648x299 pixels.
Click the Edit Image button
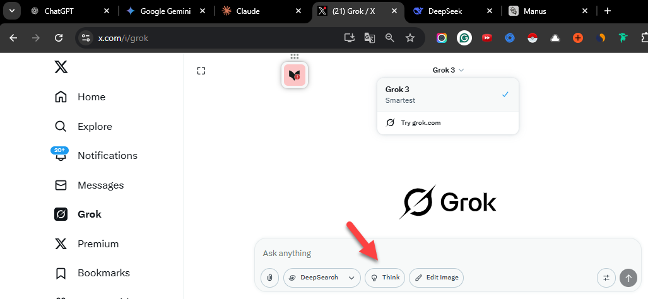(437, 278)
